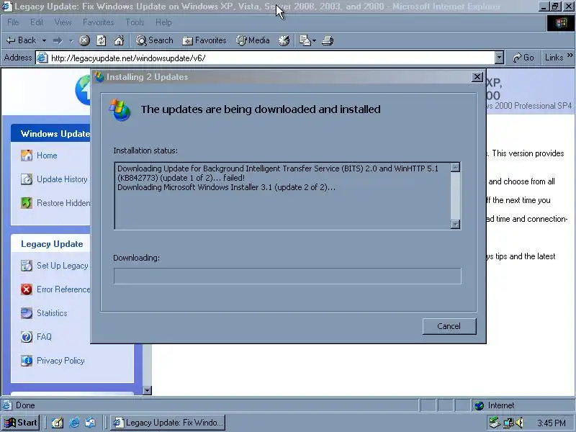
Task: Click the Print toolbar icon
Action: pyautogui.click(x=328, y=40)
